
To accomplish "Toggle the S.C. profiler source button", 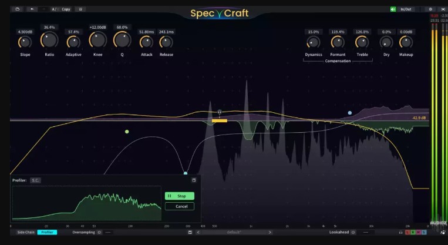I will pyautogui.click(x=35, y=180).
